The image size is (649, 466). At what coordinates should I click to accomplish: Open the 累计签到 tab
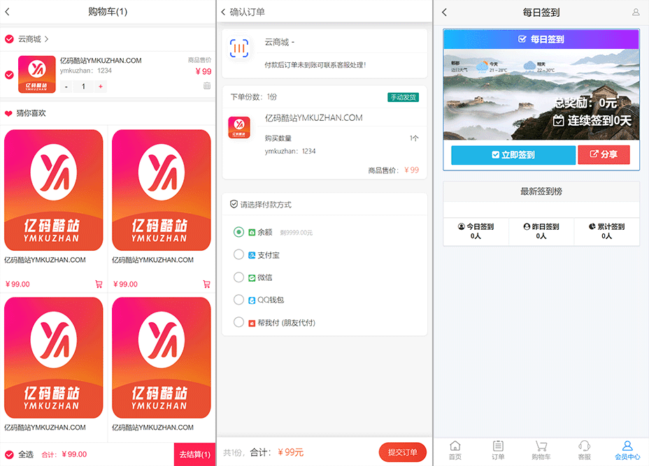[607, 231]
